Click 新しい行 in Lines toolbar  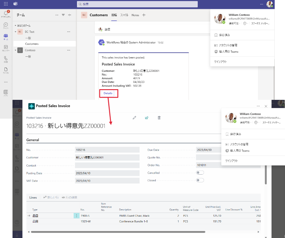pyautogui.click(x=51, y=197)
